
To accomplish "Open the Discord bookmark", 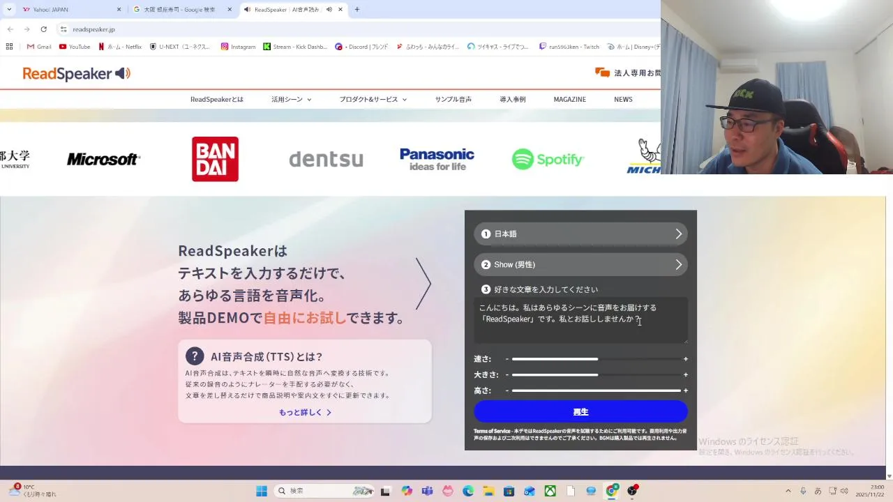I will [x=361, y=47].
